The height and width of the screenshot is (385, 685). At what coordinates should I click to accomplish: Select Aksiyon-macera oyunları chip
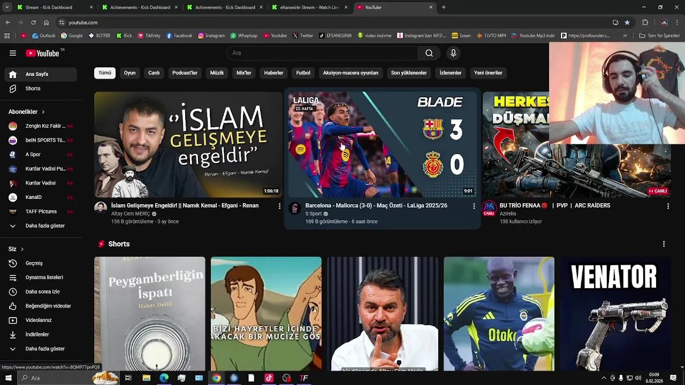tap(351, 73)
